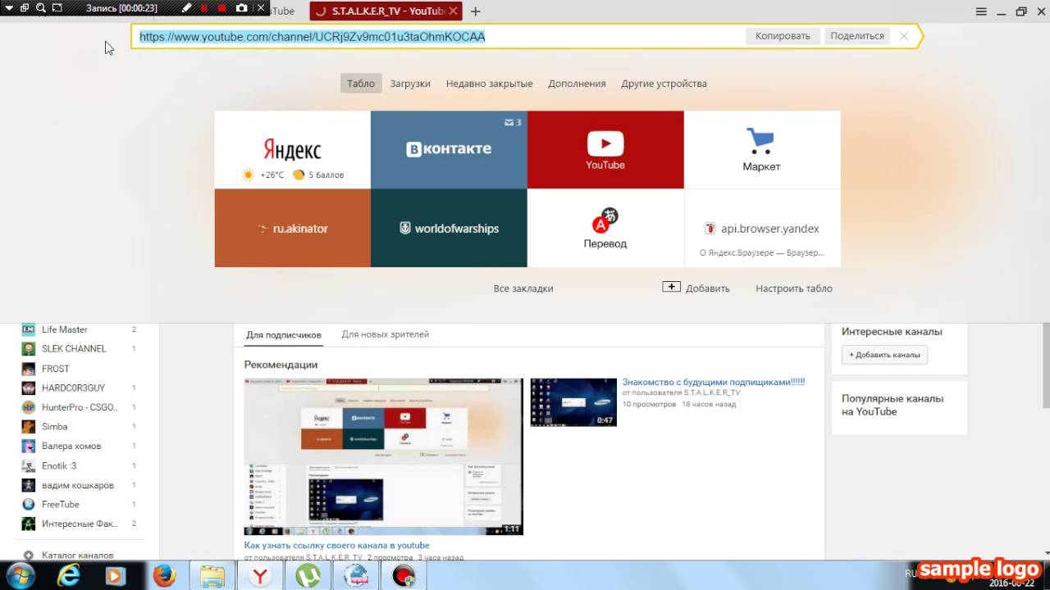Open the ВКонтакте tile
The height and width of the screenshot is (590, 1050).
[449, 150]
